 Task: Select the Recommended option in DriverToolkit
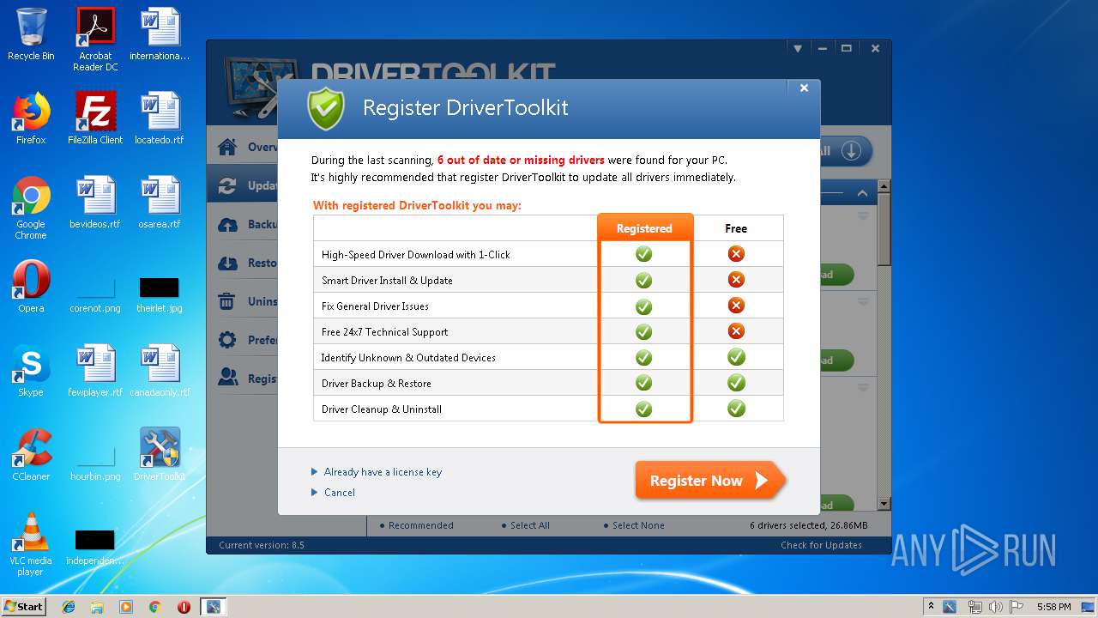(x=416, y=525)
